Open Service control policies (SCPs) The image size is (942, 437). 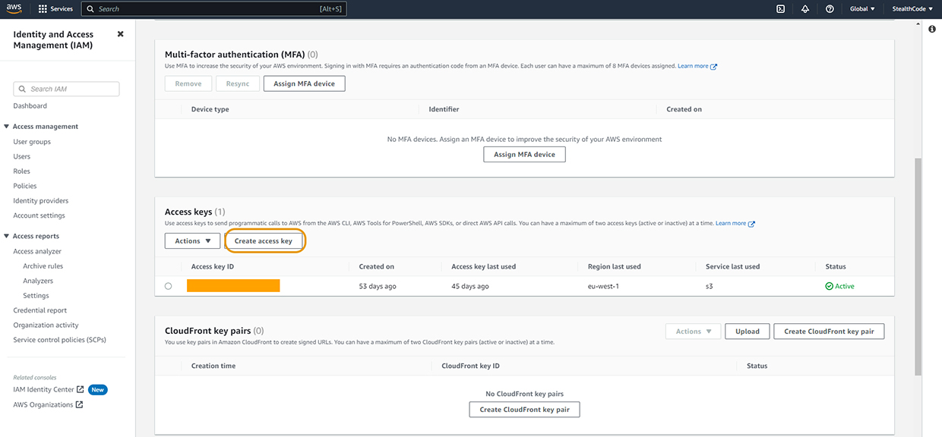pos(59,340)
